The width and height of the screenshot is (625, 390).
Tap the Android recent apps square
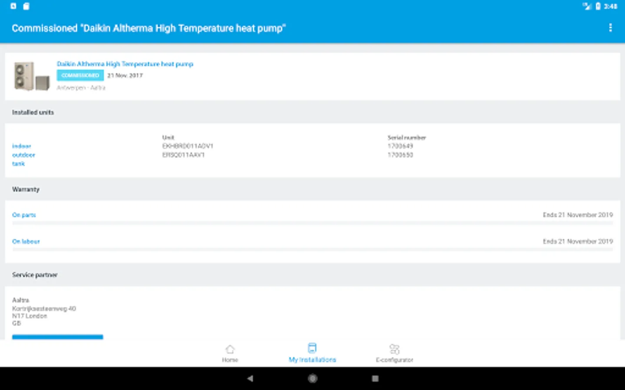[375, 378]
